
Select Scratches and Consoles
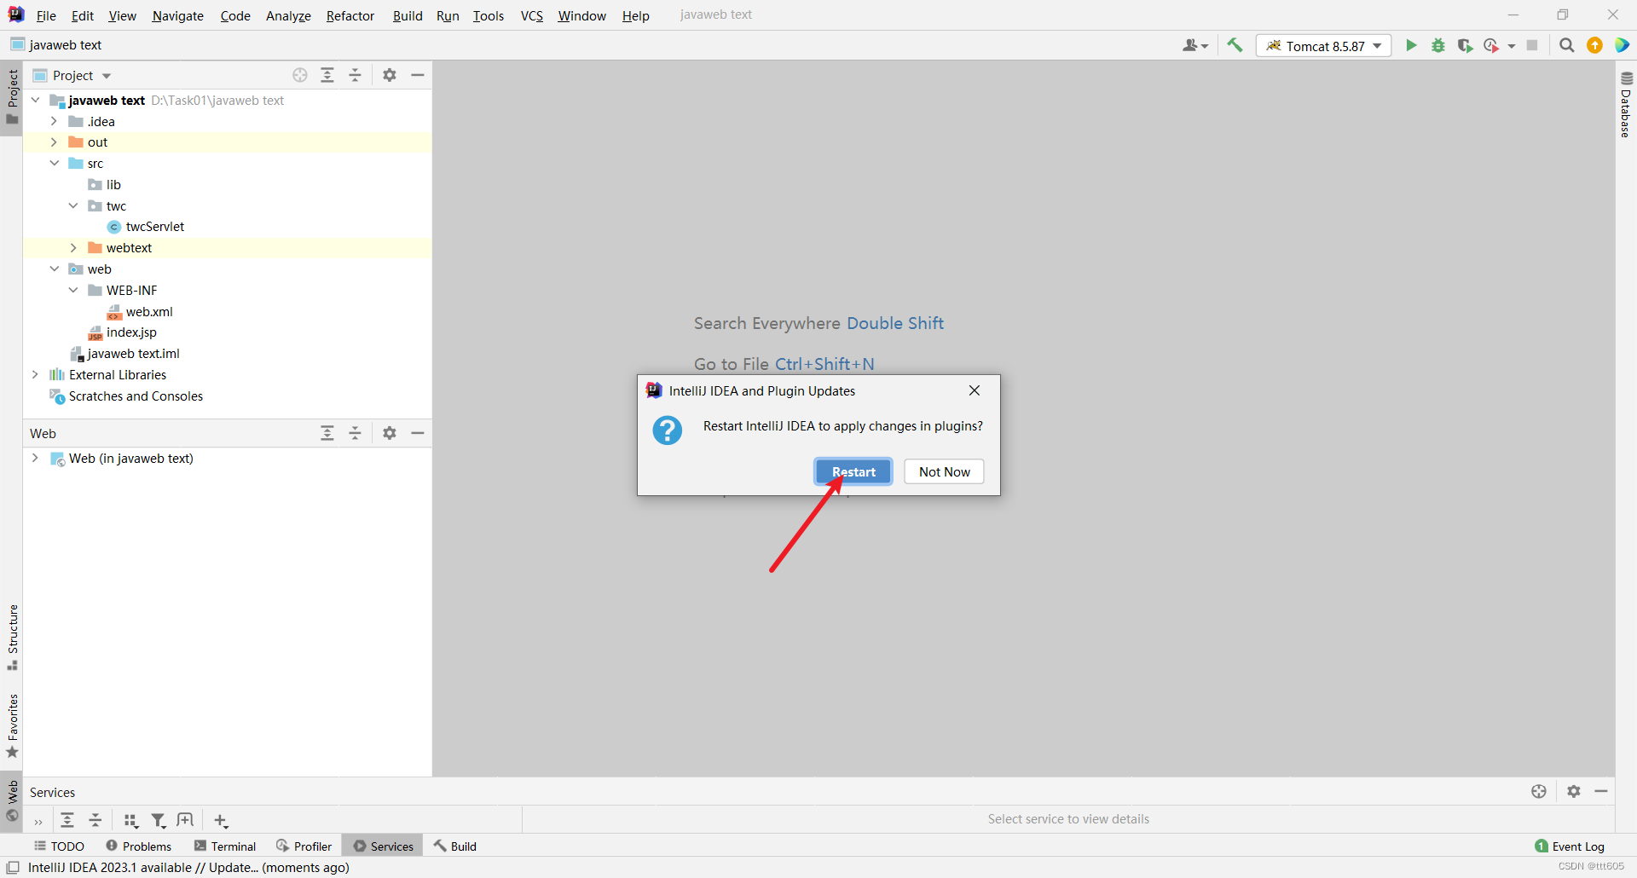pos(136,396)
